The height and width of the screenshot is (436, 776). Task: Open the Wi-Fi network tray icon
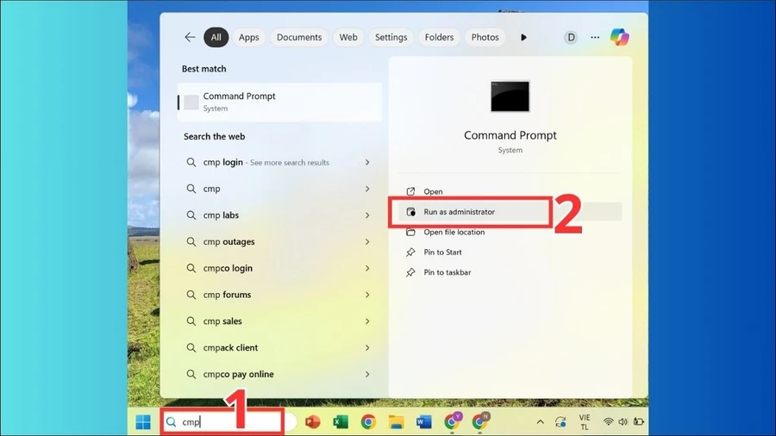click(x=608, y=421)
